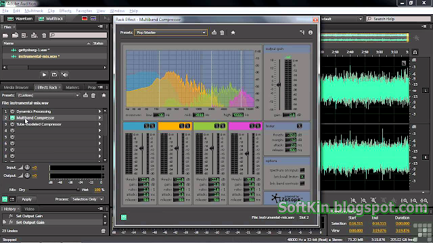Click the trash icon in Files panel toolbar
Image resolution: width=433 pixels, height=243 pixels.
44,35
